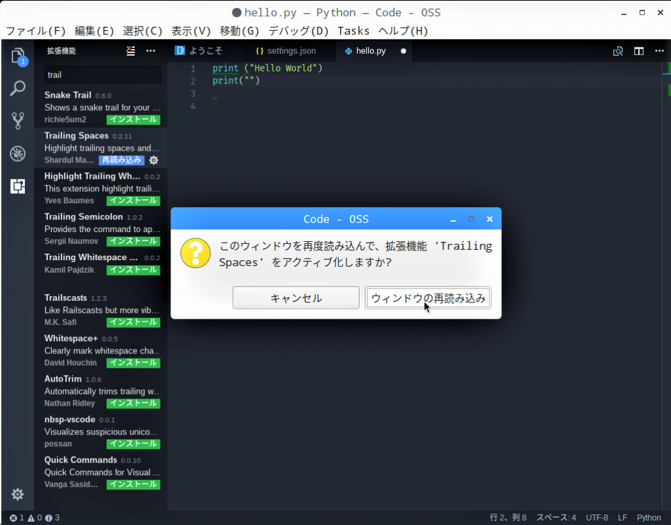Click ウィンドウの再読み込み button
The height and width of the screenshot is (525, 671).
428,298
